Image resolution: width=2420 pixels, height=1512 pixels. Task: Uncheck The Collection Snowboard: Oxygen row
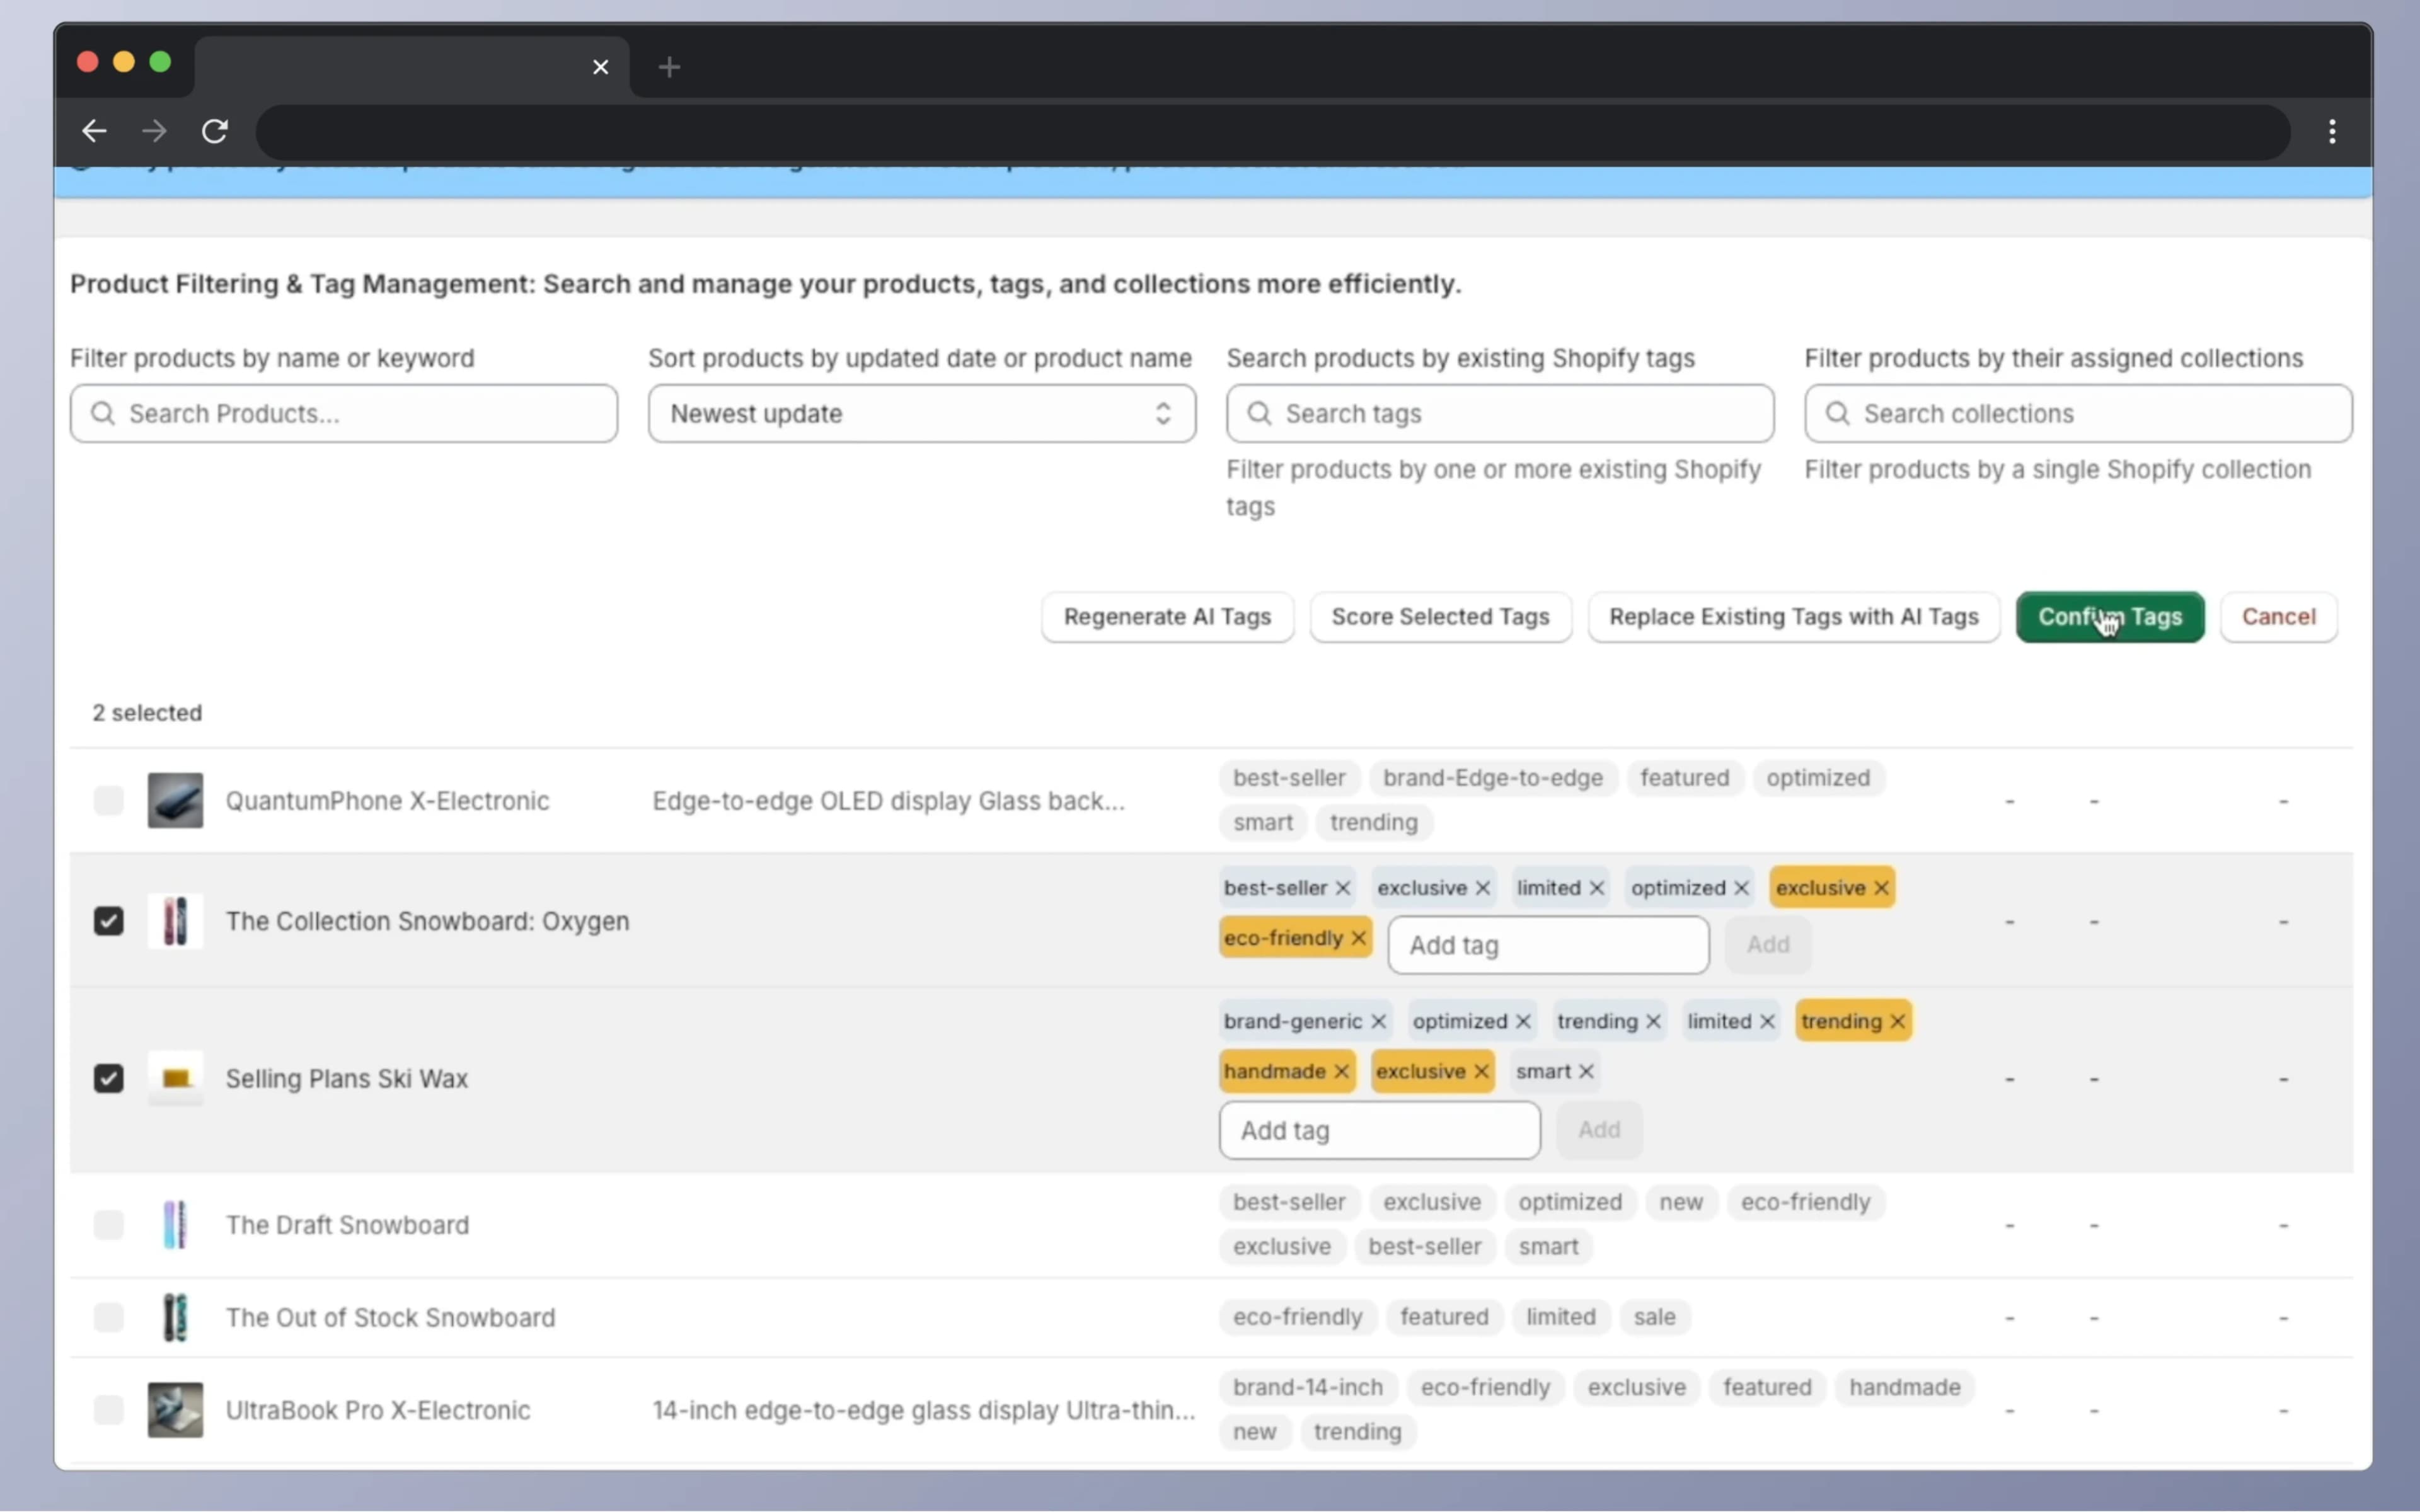(108, 920)
